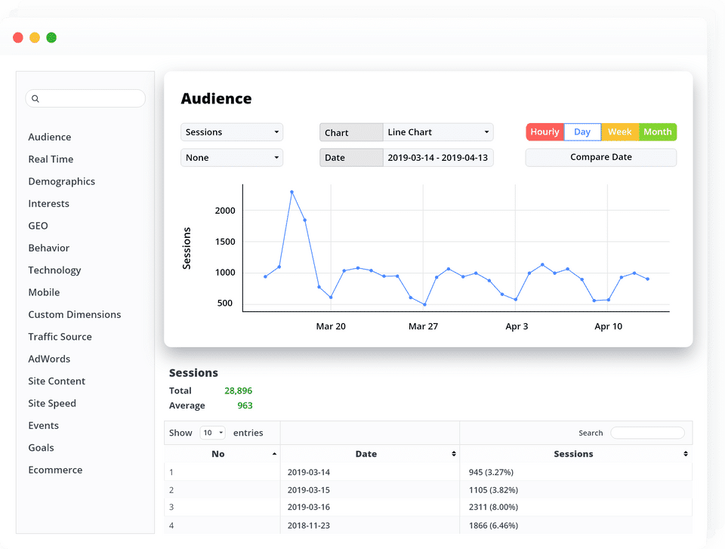The height and width of the screenshot is (549, 725).
Task: Open Technology in the sidebar
Action: click(54, 270)
